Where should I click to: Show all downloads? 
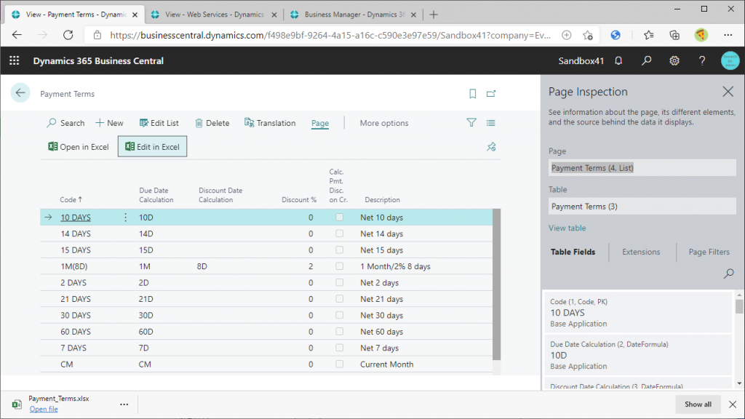click(698, 404)
